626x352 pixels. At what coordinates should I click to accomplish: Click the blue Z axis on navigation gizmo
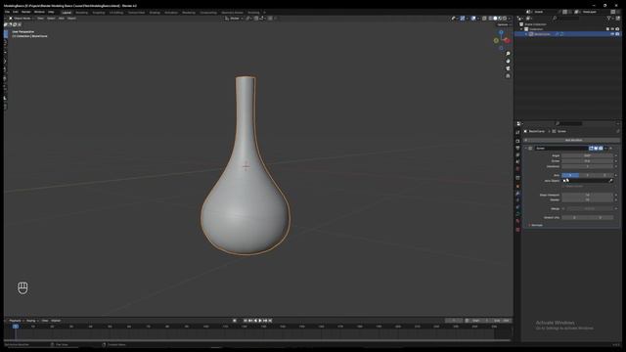[x=501, y=32]
